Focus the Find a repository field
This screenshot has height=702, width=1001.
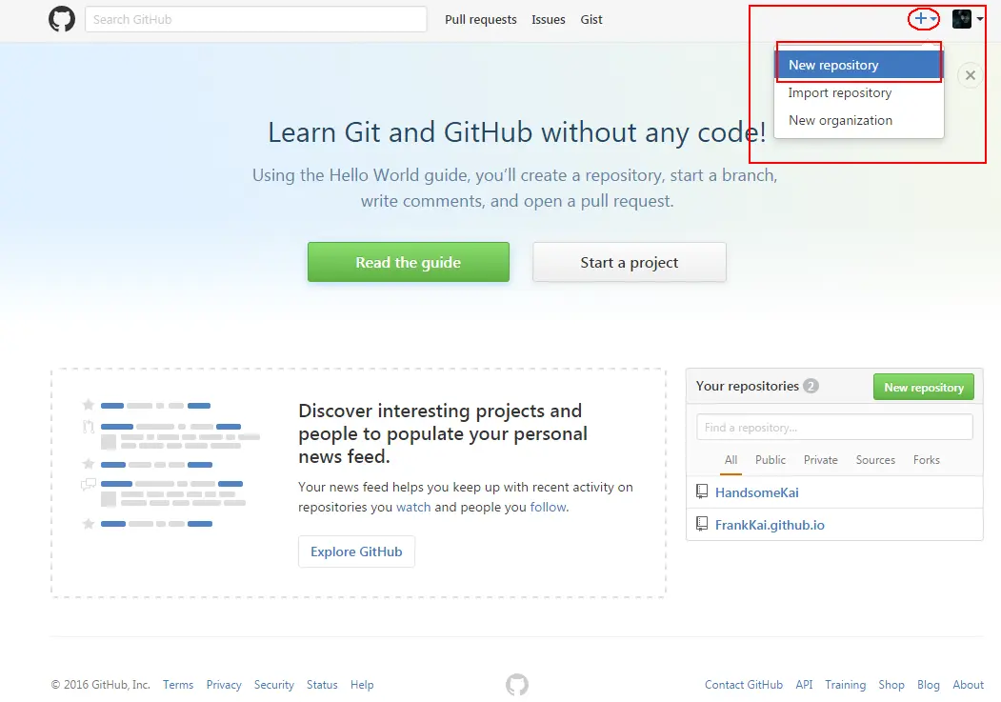click(835, 427)
